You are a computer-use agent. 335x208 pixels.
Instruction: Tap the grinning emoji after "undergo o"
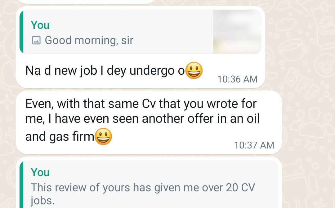[194, 71]
